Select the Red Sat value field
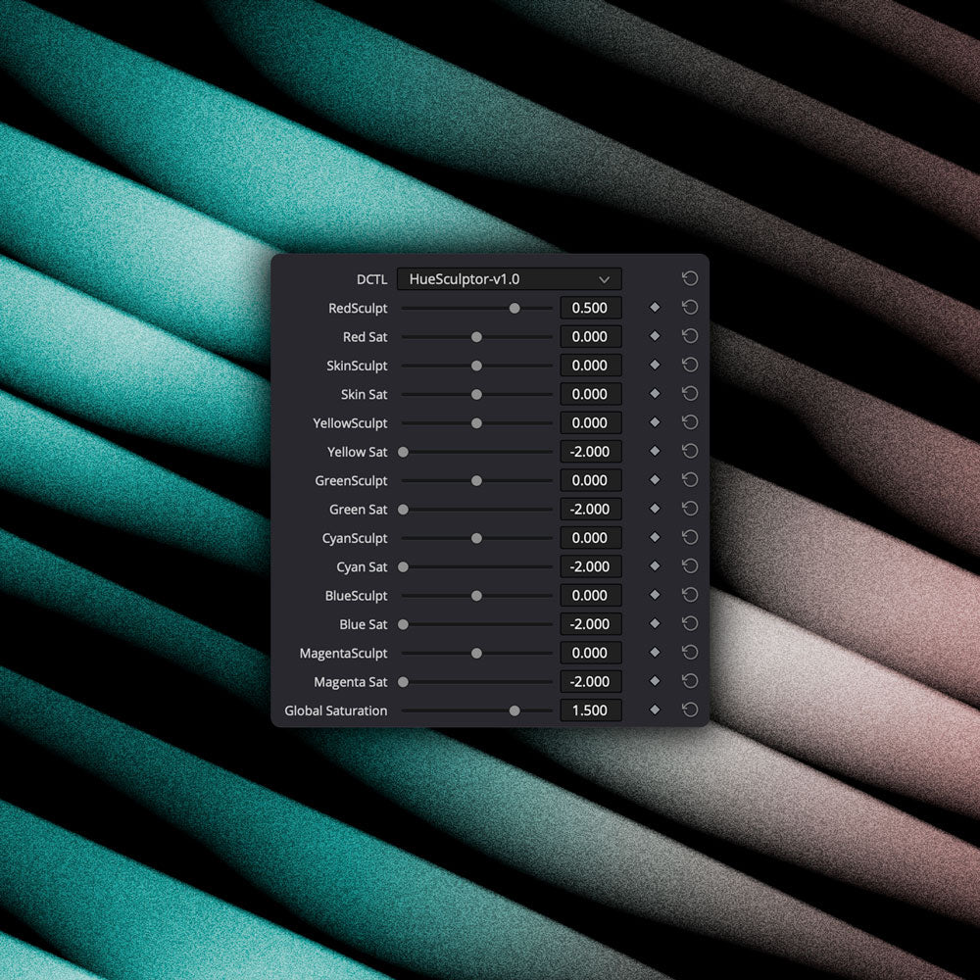The image size is (980, 980). 591,336
